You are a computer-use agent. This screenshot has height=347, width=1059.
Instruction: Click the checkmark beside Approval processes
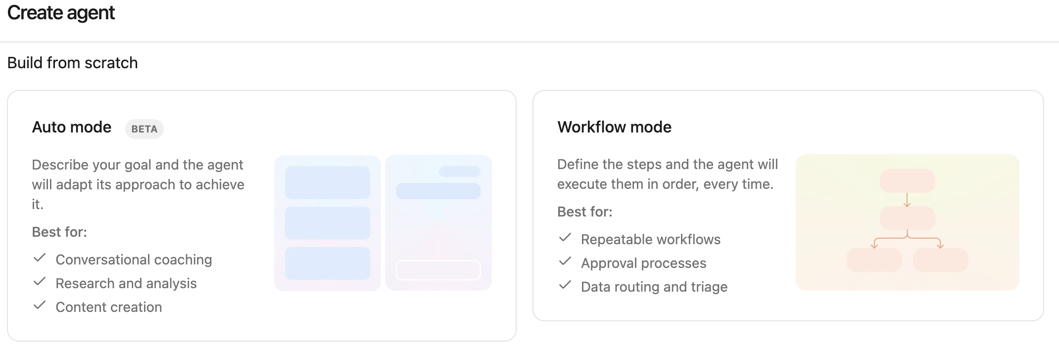click(x=565, y=262)
